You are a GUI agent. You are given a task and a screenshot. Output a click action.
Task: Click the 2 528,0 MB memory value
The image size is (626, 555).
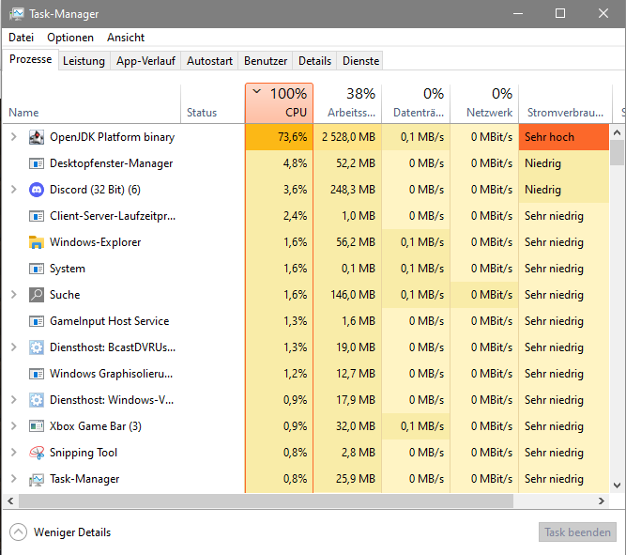(x=348, y=137)
